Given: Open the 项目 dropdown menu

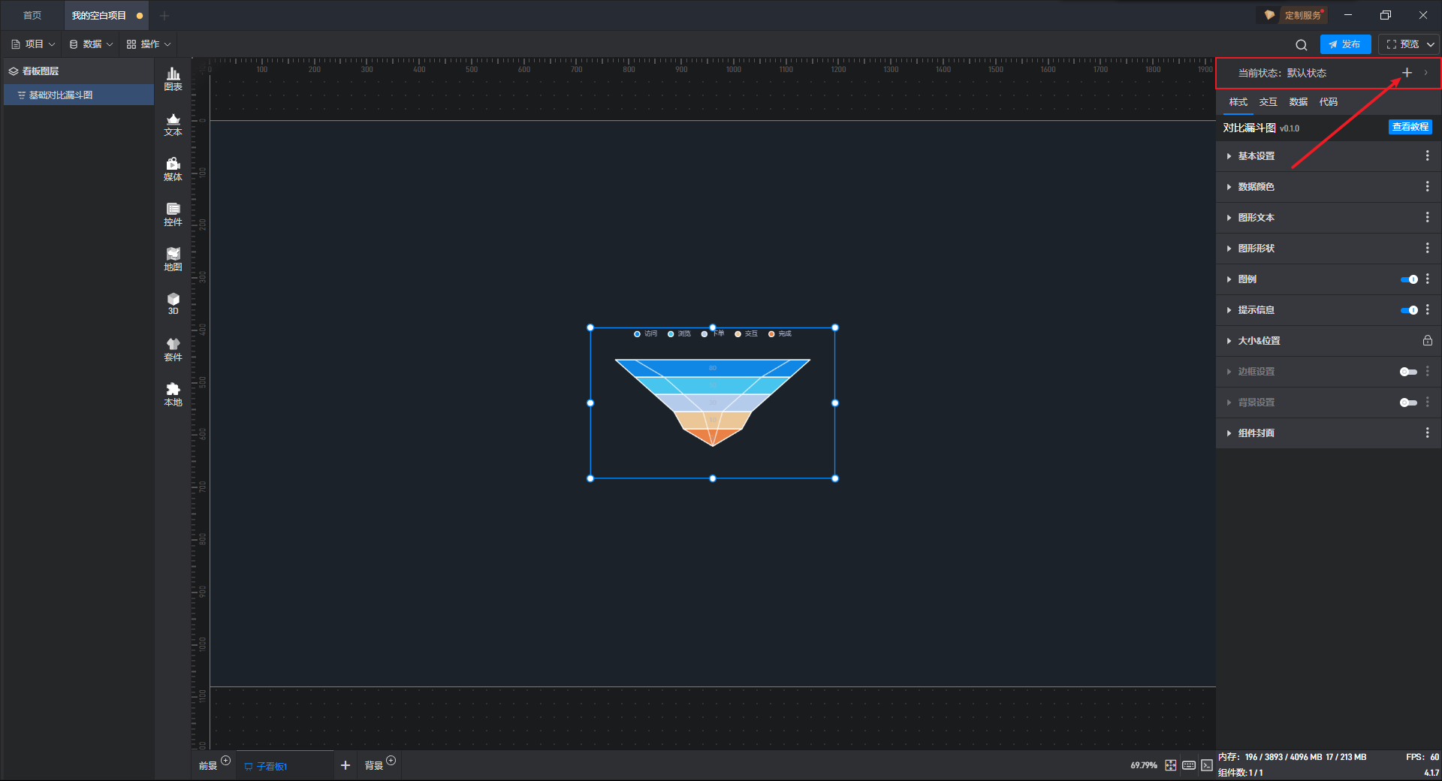Looking at the screenshot, I should click(34, 44).
